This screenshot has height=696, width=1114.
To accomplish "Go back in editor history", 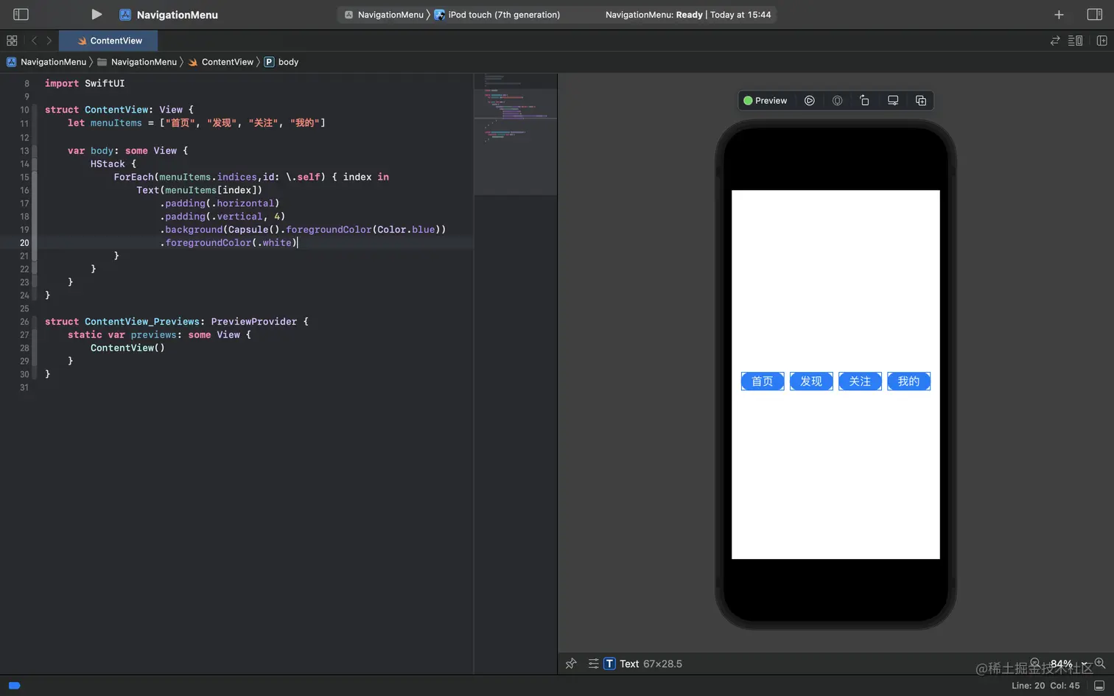I will click(x=34, y=41).
